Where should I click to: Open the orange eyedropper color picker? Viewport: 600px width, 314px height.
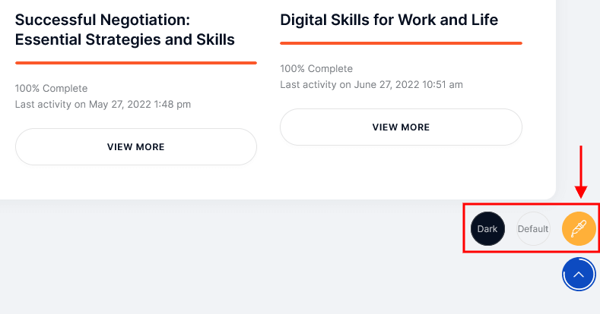click(579, 228)
